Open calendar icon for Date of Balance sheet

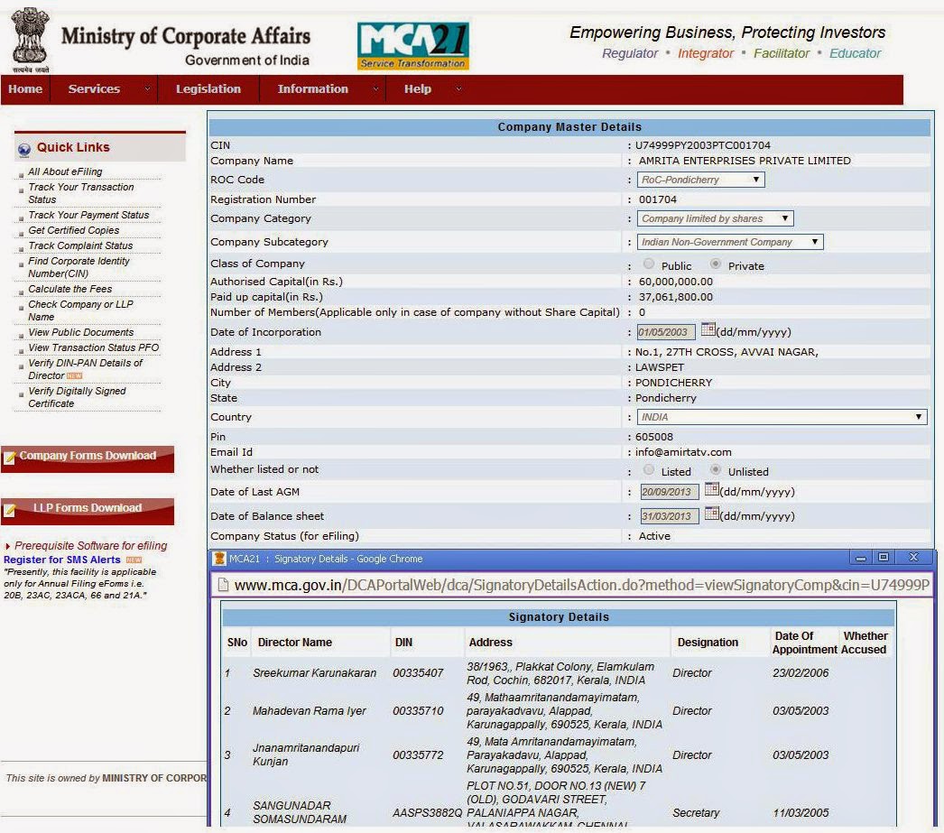(x=712, y=514)
